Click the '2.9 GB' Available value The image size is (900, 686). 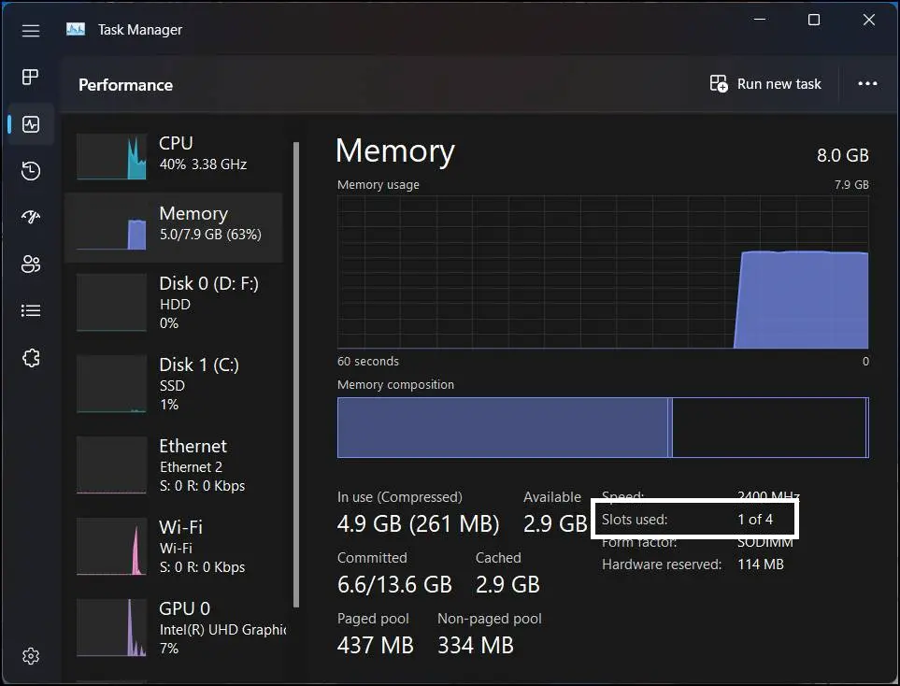coord(555,523)
